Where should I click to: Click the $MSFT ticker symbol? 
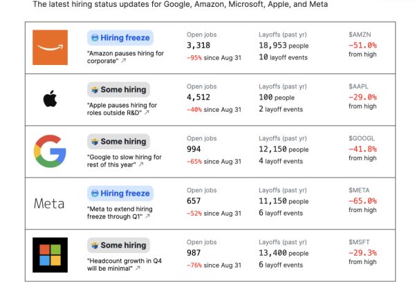pos(361,240)
